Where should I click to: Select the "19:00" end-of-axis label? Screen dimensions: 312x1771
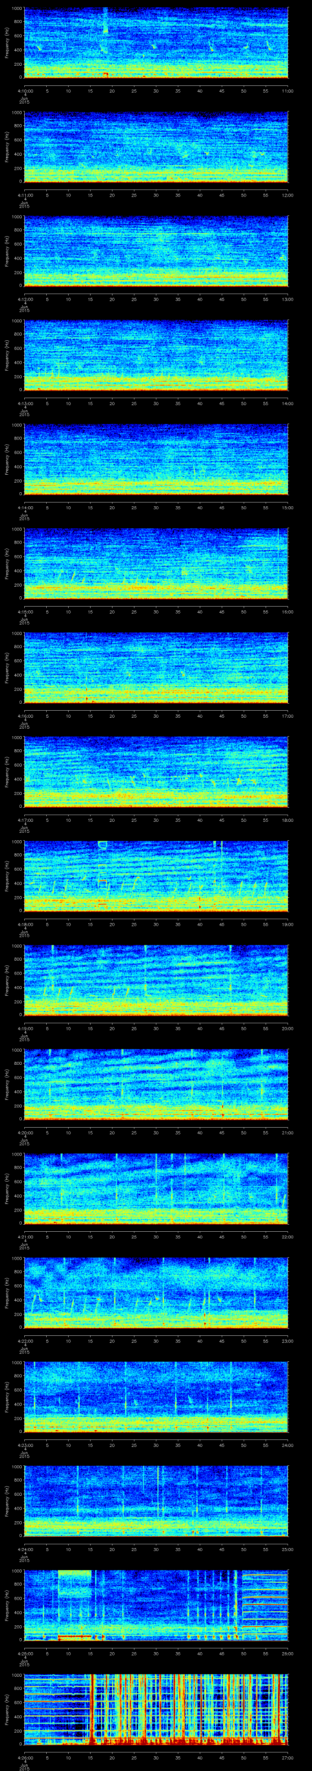coord(288,924)
